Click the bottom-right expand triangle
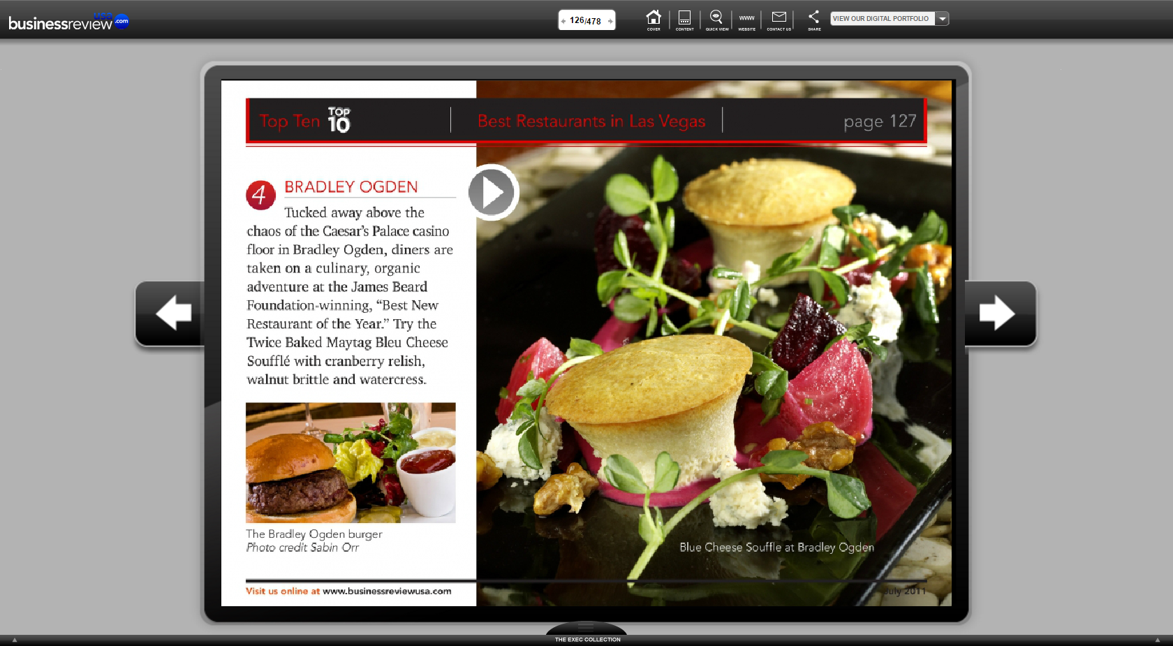This screenshot has width=1173, height=646. point(1157,640)
